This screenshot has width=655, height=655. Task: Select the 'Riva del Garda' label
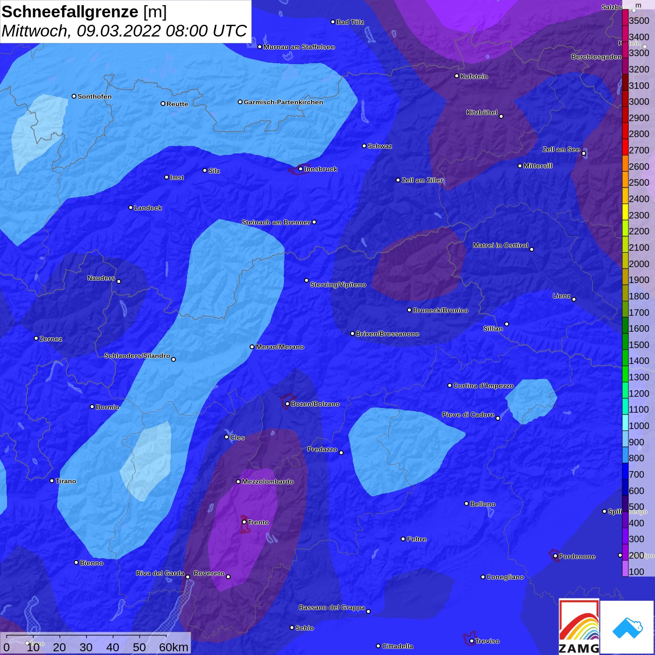160,573
